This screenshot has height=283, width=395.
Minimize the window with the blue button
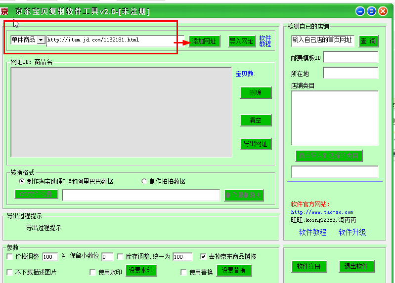(360, 11)
